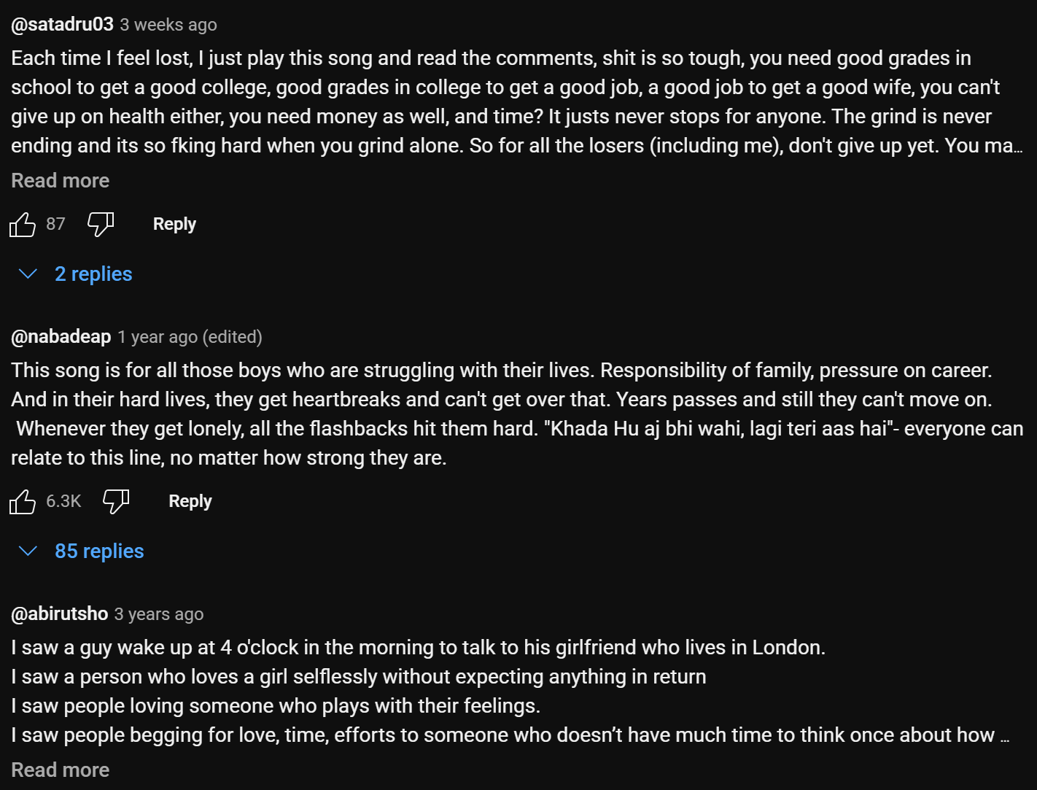Open the '1 year ago (edited)' timestamp
This screenshot has width=1037, height=790.
[190, 337]
